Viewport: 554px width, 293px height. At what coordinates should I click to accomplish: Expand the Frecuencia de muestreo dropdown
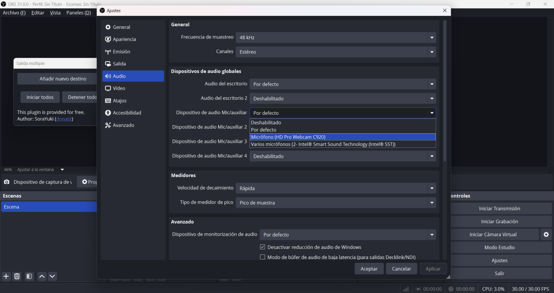335,37
